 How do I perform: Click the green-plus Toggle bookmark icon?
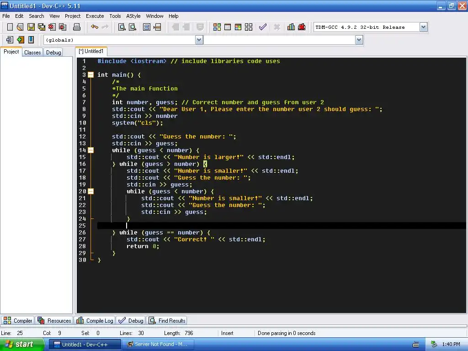[20, 40]
